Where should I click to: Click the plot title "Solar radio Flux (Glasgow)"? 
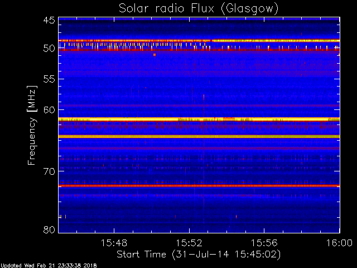(x=199, y=9)
